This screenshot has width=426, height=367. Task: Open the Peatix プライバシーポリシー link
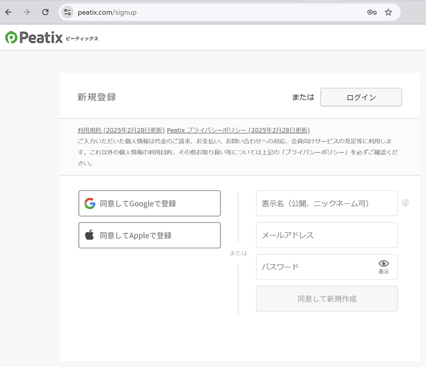pyautogui.click(x=238, y=130)
